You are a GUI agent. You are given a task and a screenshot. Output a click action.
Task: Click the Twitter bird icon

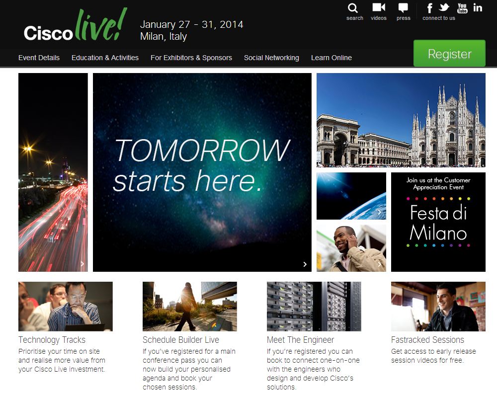pos(444,7)
